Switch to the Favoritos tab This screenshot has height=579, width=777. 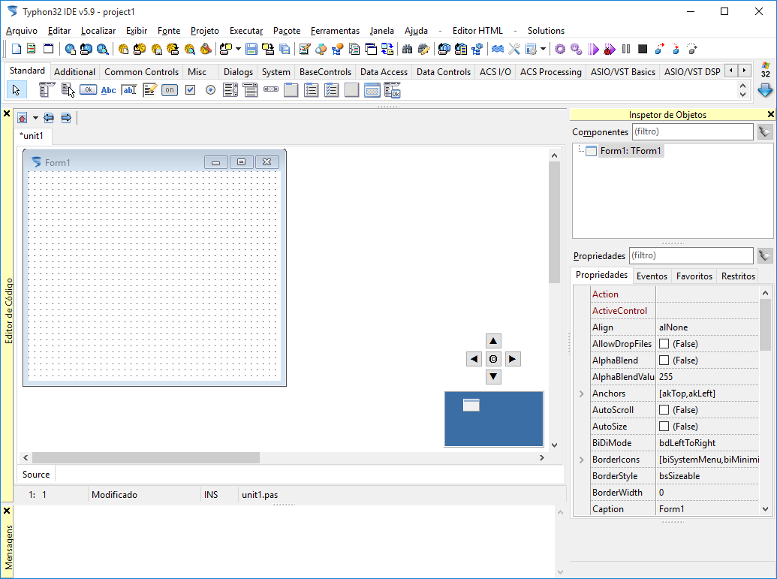pos(694,276)
